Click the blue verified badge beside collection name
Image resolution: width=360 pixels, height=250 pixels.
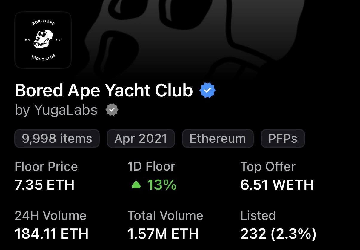point(207,91)
